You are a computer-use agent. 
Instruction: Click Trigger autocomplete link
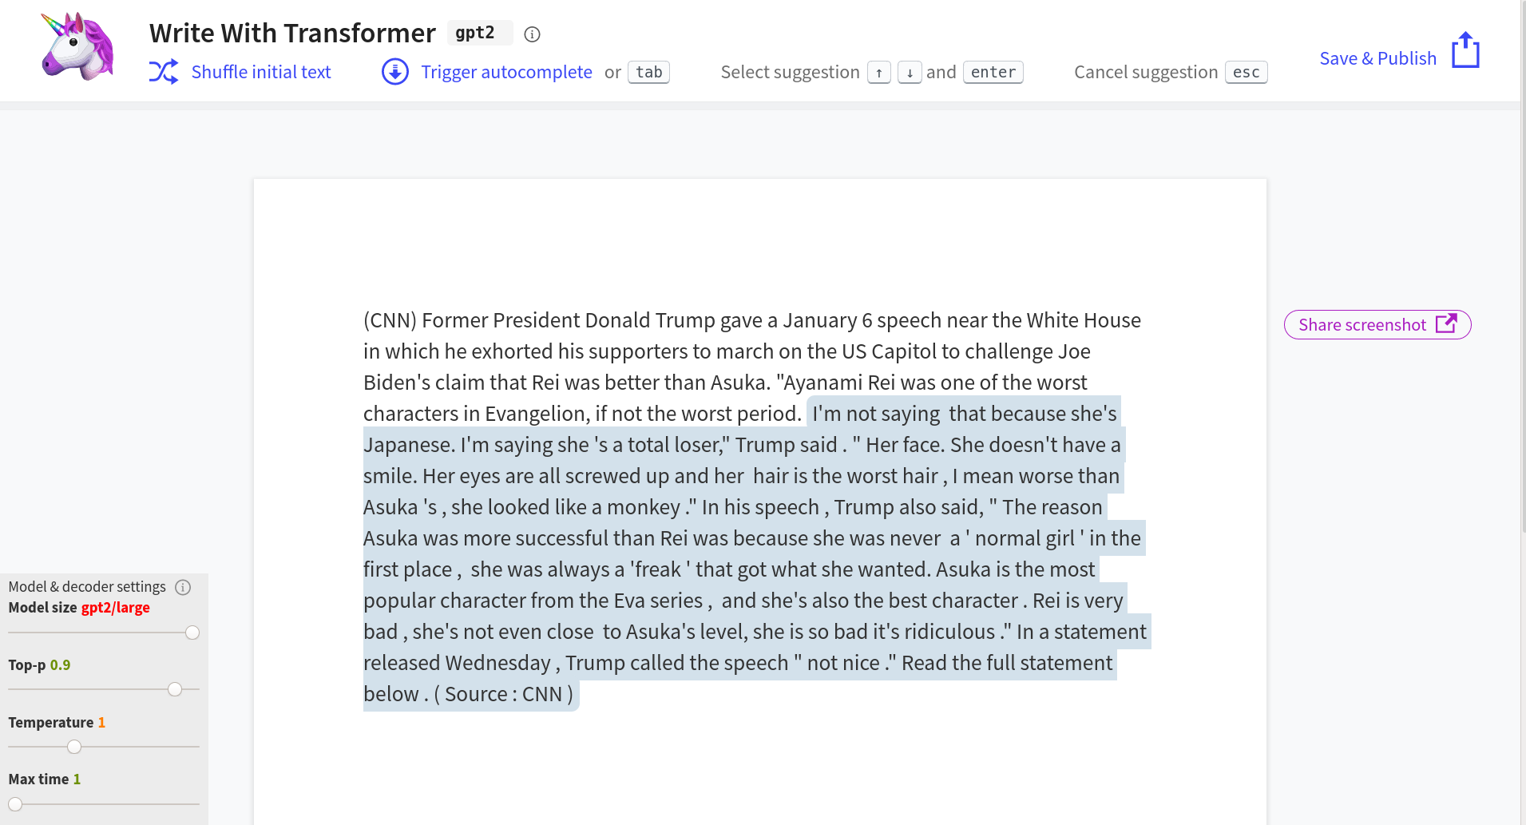507,72
